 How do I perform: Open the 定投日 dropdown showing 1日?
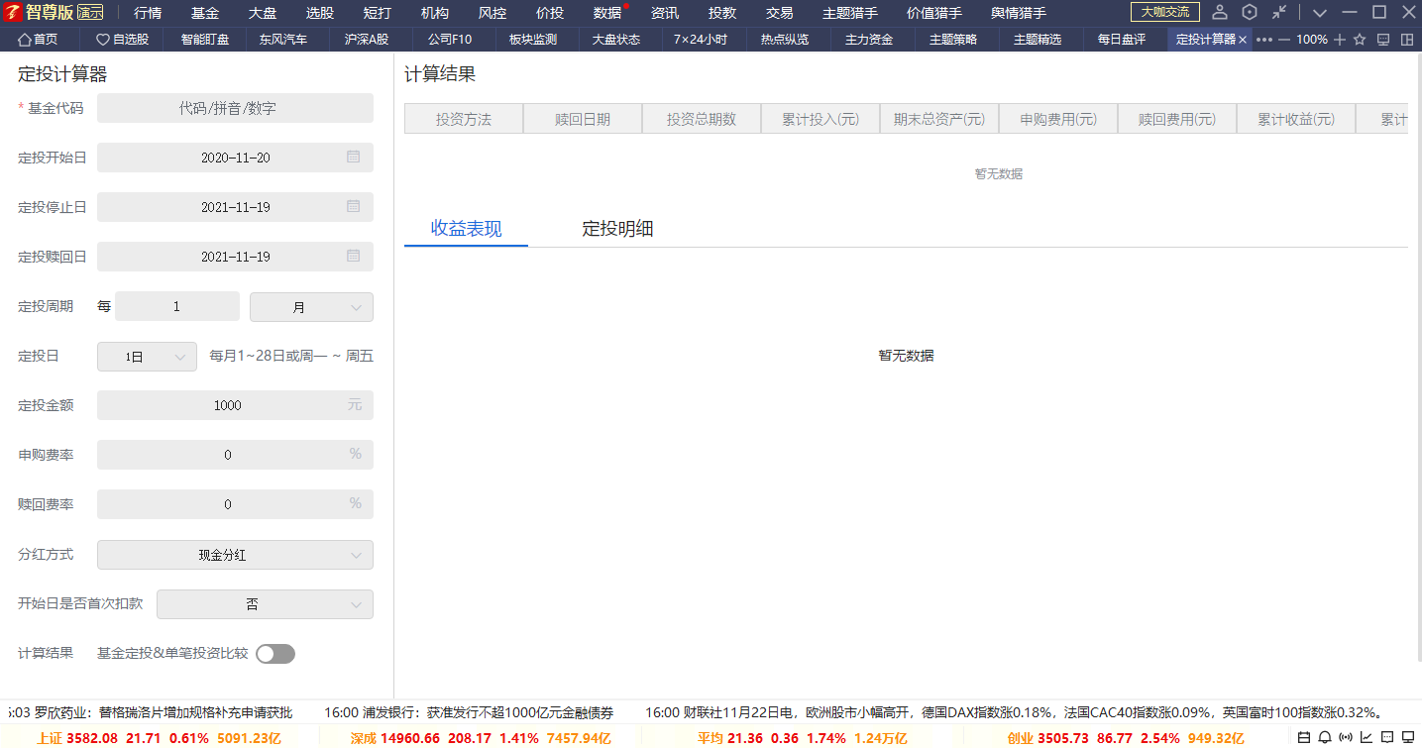[x=147, y=357]
